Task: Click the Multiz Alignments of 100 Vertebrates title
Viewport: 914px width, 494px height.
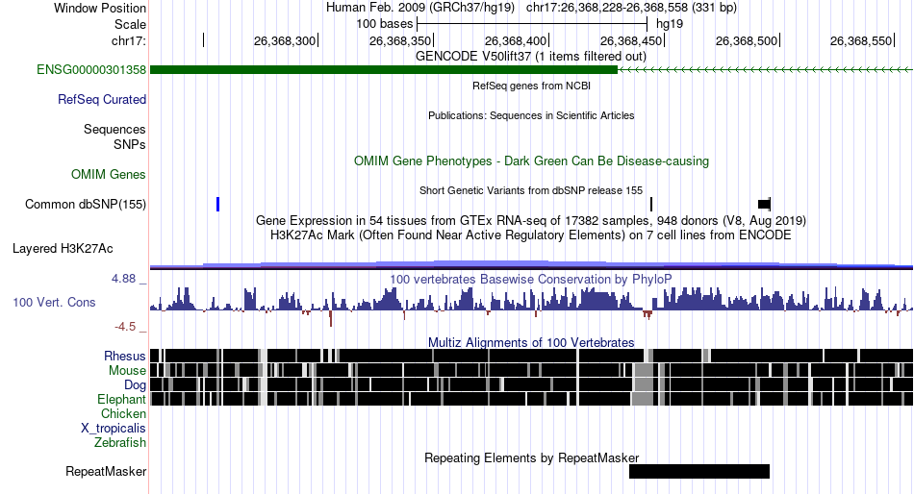Action: coord(531,342)
